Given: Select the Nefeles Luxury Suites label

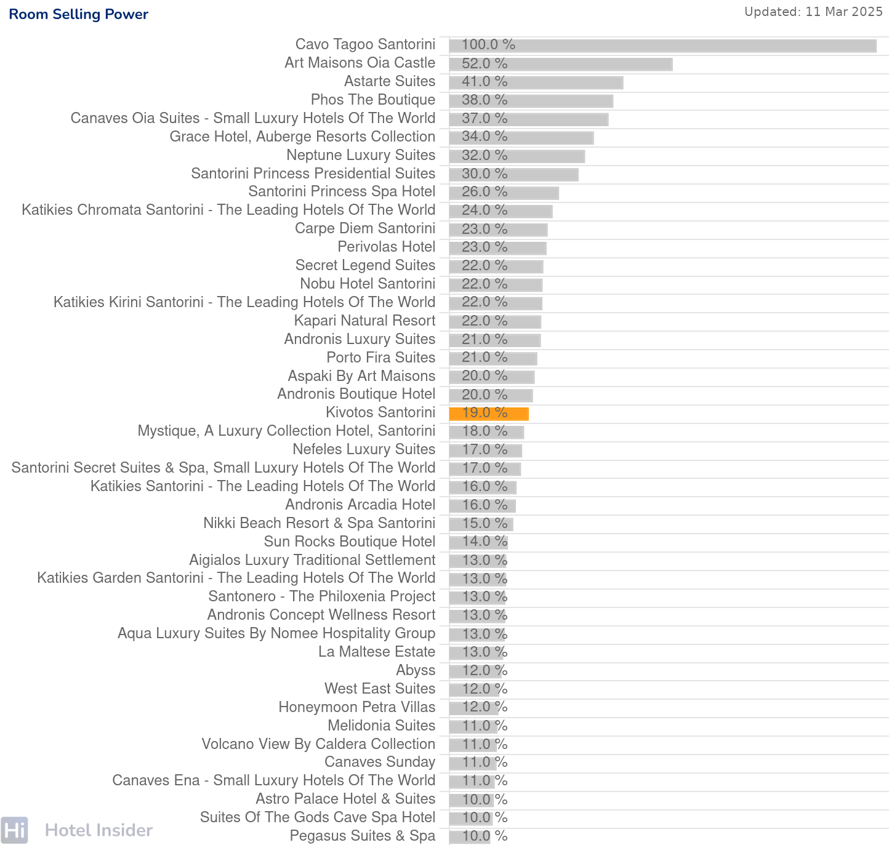Looking at the screenshot, I should 364,449.
